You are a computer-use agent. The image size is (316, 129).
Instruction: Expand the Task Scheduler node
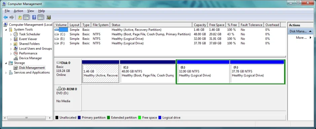11,34
